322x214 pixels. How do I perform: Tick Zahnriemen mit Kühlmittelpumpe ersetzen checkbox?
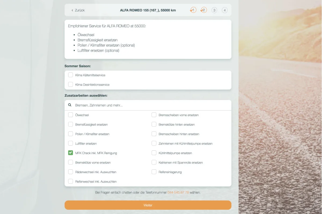[154, 143]
